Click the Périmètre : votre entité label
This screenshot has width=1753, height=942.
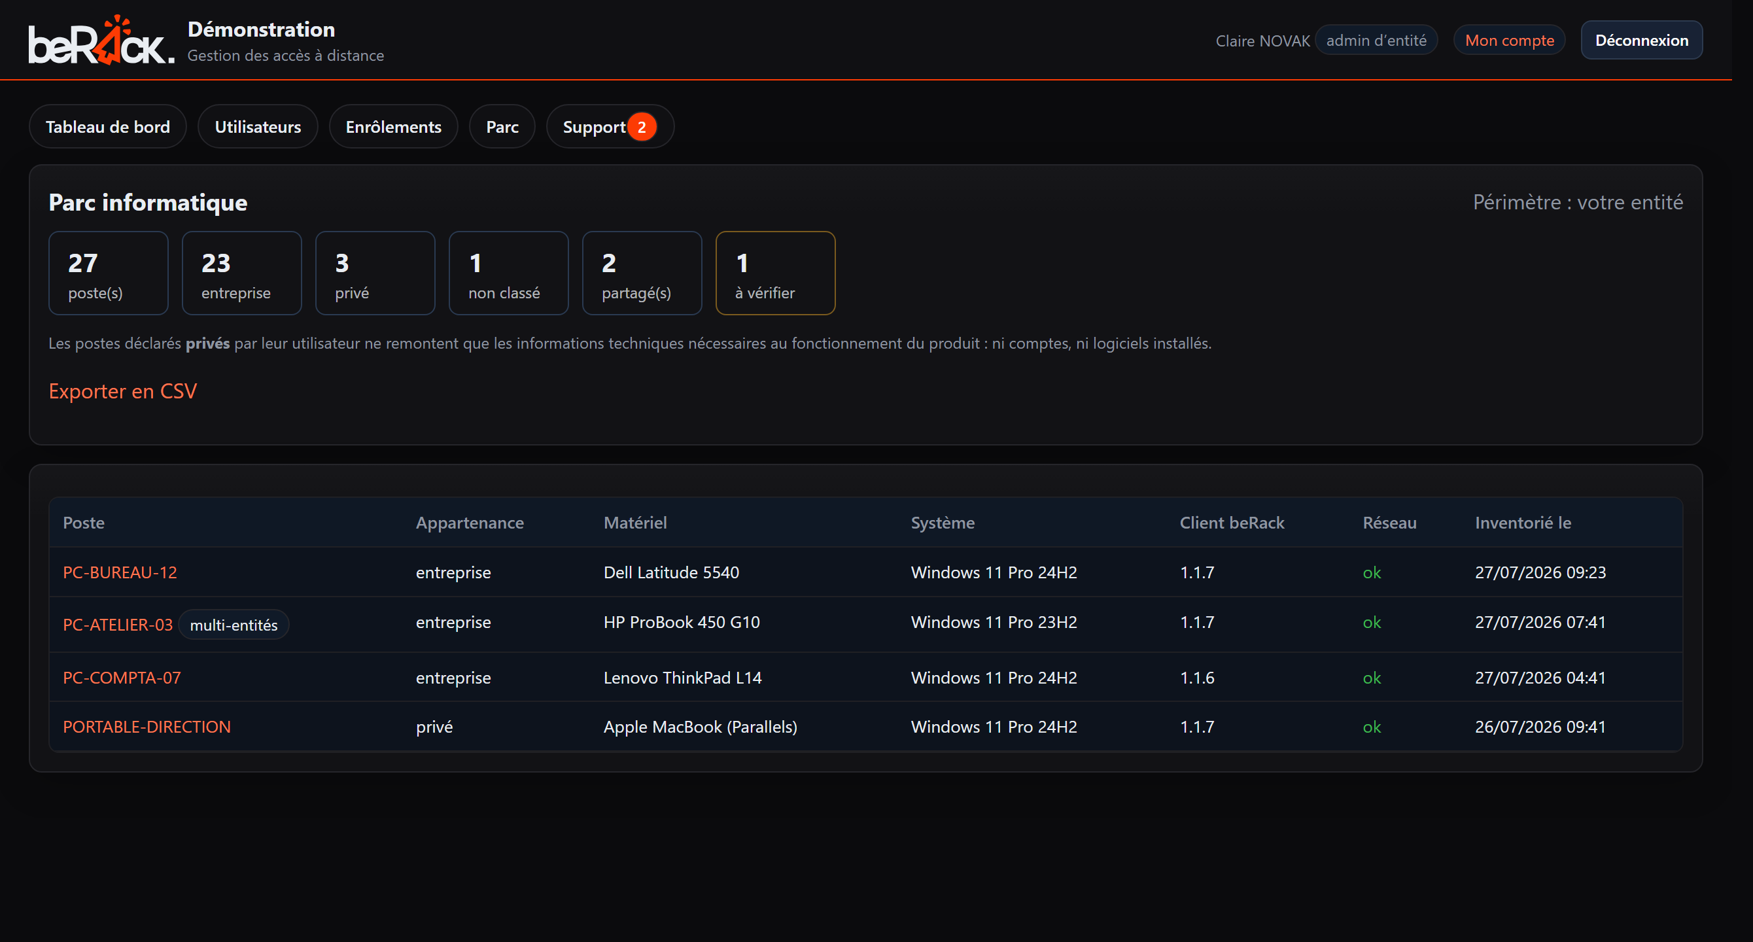tap(1578, 202)
